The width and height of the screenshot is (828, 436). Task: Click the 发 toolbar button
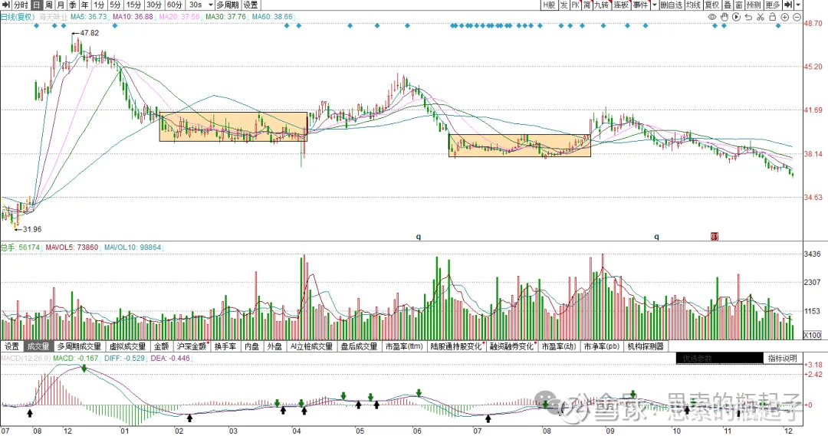(563, 5)
